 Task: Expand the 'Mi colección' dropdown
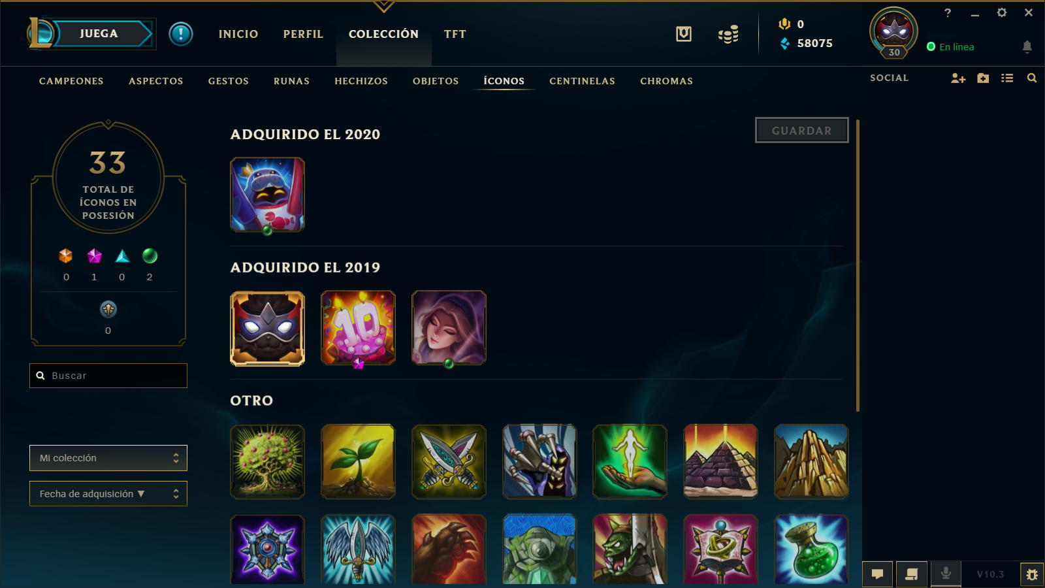(108, 458)
